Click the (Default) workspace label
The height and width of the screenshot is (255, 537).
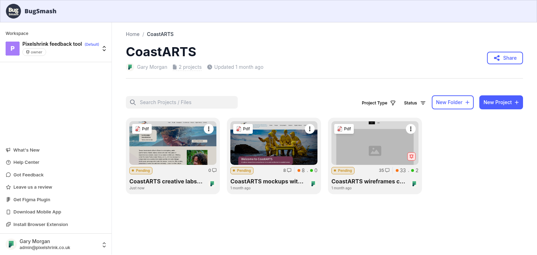[92, 44]
